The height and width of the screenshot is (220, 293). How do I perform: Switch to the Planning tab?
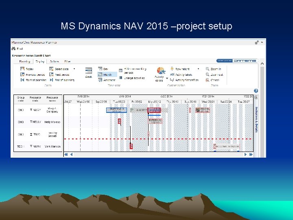[24, 62]
